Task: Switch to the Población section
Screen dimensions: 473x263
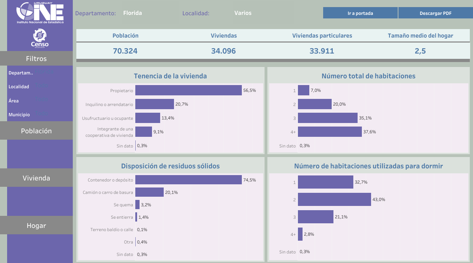Action: pyautogui.click(x=36, y=131)
